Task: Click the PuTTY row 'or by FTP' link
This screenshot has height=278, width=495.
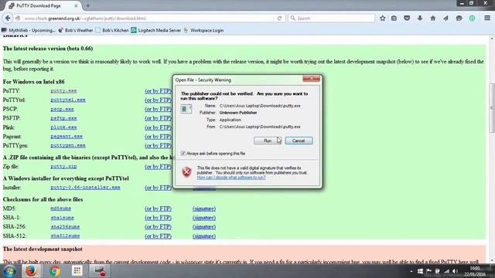Action: (x=158, y=91)
